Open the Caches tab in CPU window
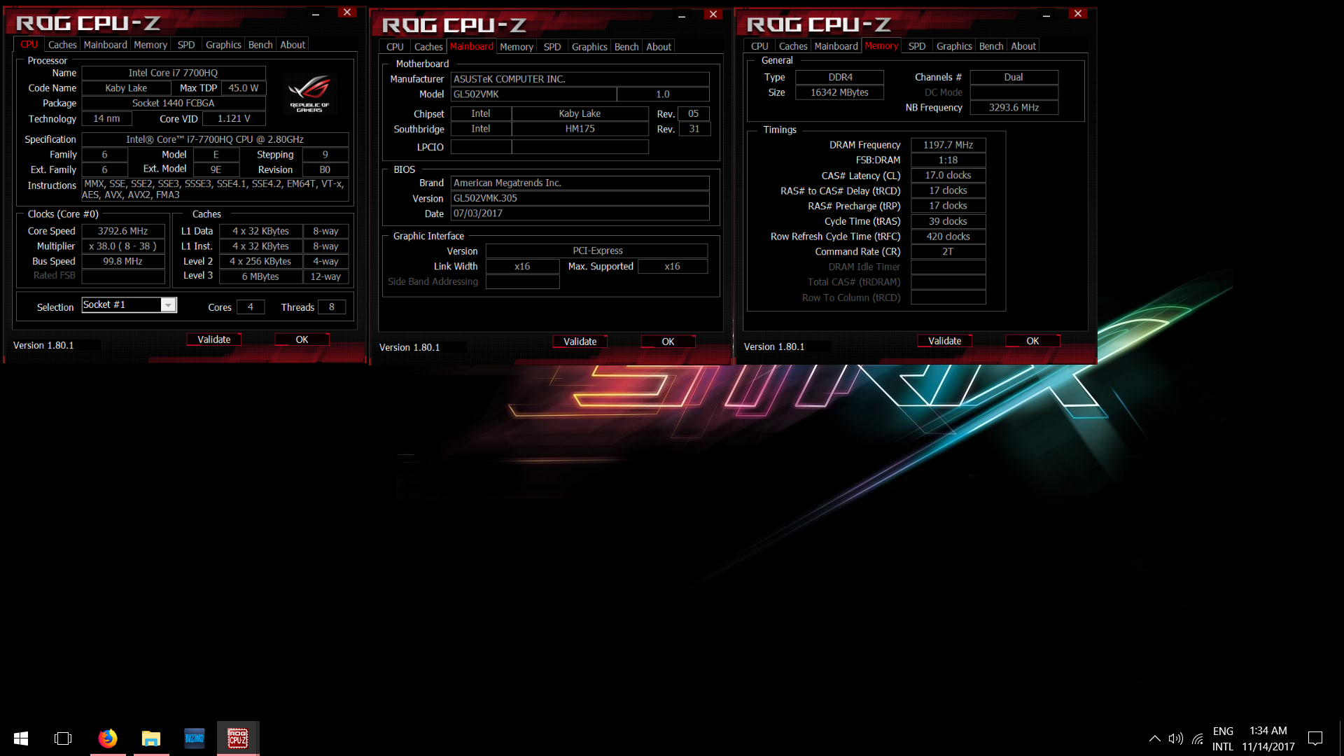This screenshot has height=756, width=1344. [62, 45]
